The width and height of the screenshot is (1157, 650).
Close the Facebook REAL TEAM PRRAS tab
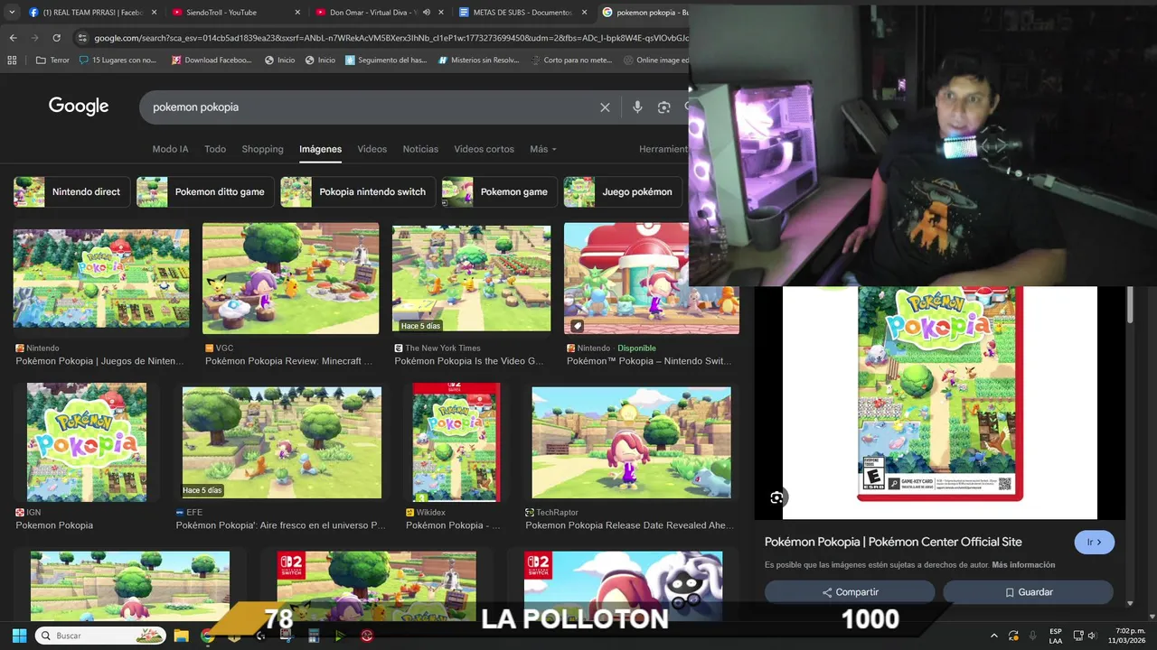tap(154, 13)
